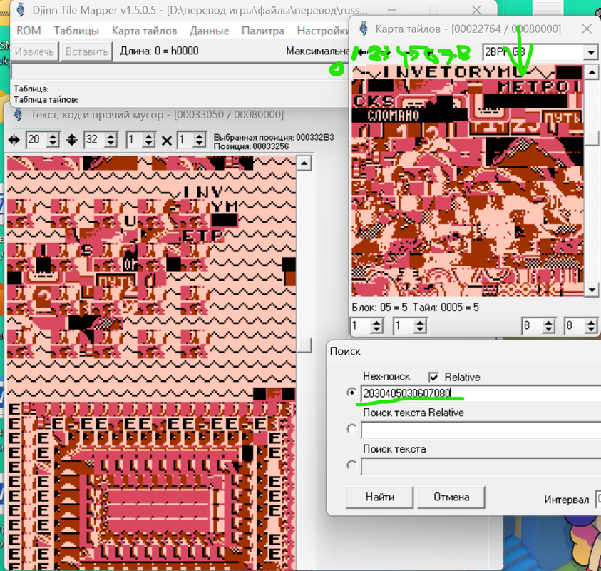Viewport: 601px width, 571px height.
Task: Click the tile map window's title icon
Action: tap(364, 29)
